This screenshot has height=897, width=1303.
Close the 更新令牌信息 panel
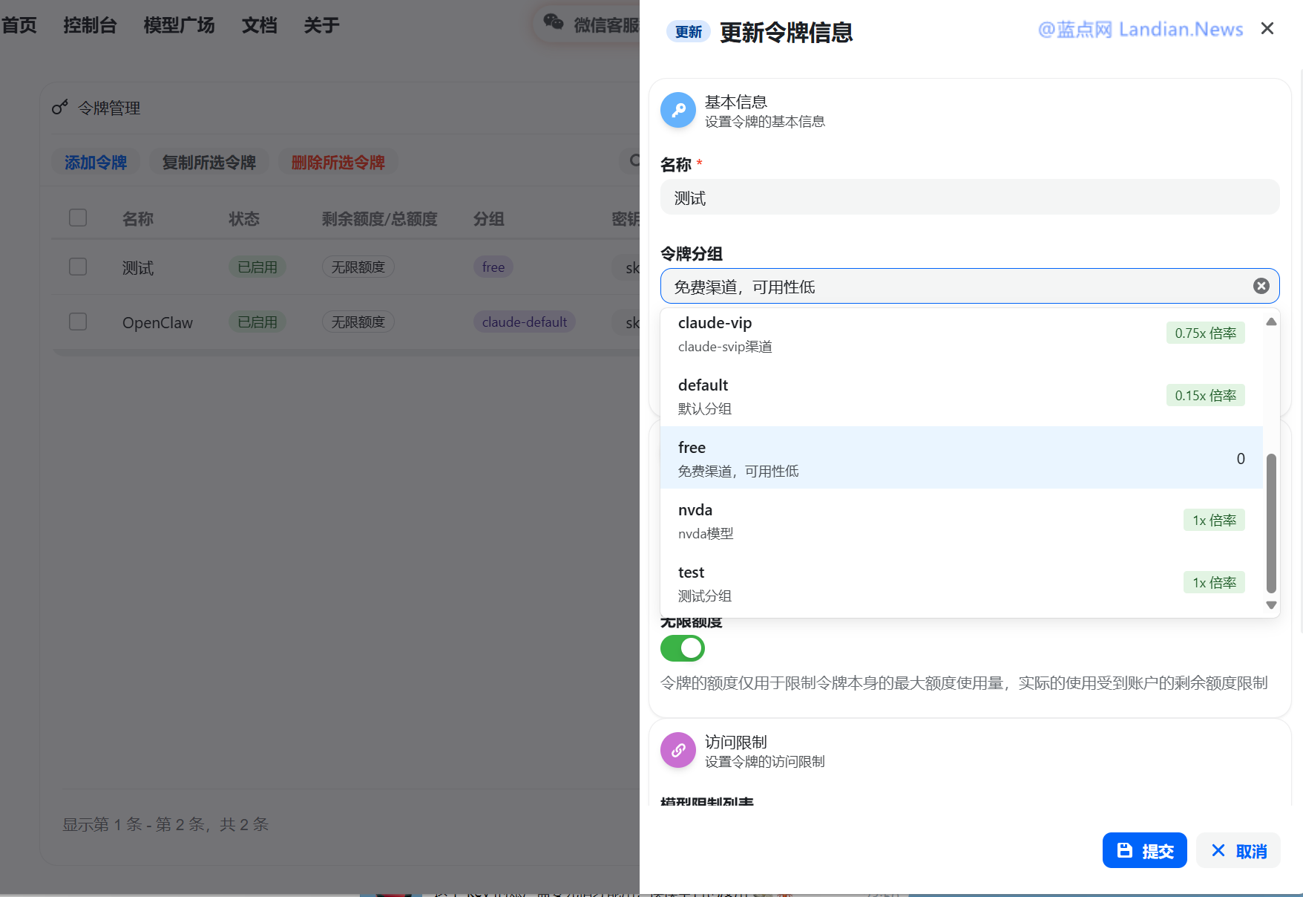point(1267,28)
